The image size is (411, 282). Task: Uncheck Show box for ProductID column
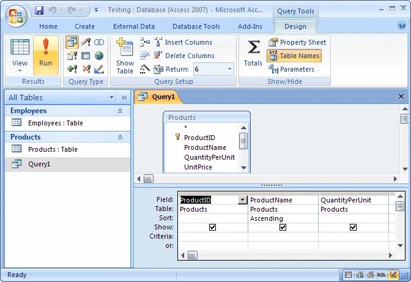pos(213,227)
